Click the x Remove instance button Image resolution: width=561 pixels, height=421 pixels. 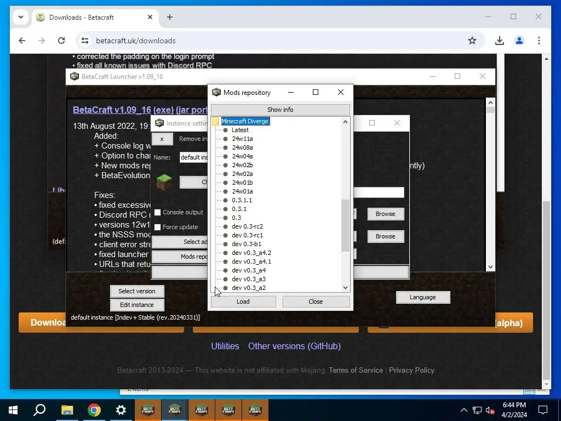click(x=162, y=139)
